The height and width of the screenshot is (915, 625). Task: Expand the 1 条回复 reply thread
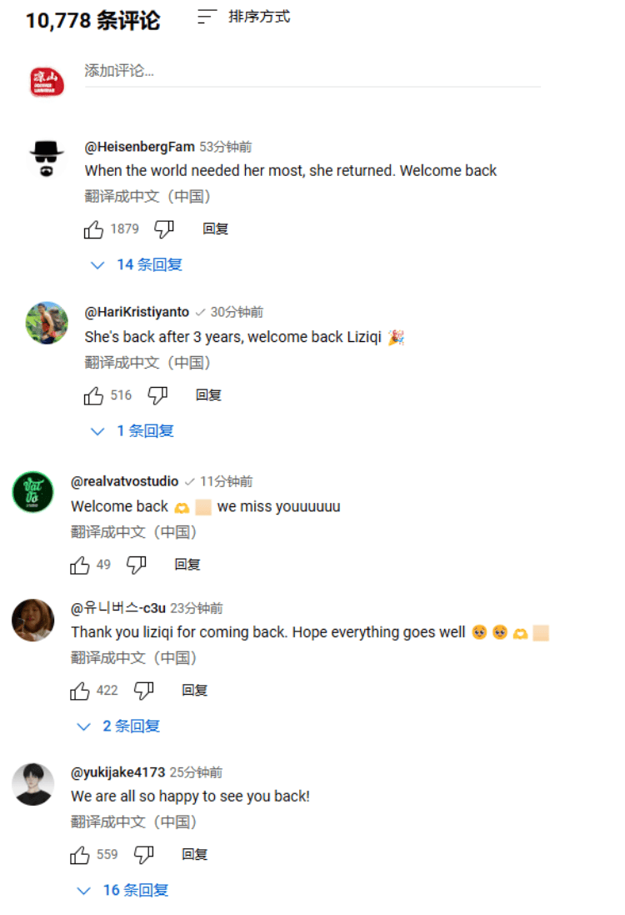point(133,431)
